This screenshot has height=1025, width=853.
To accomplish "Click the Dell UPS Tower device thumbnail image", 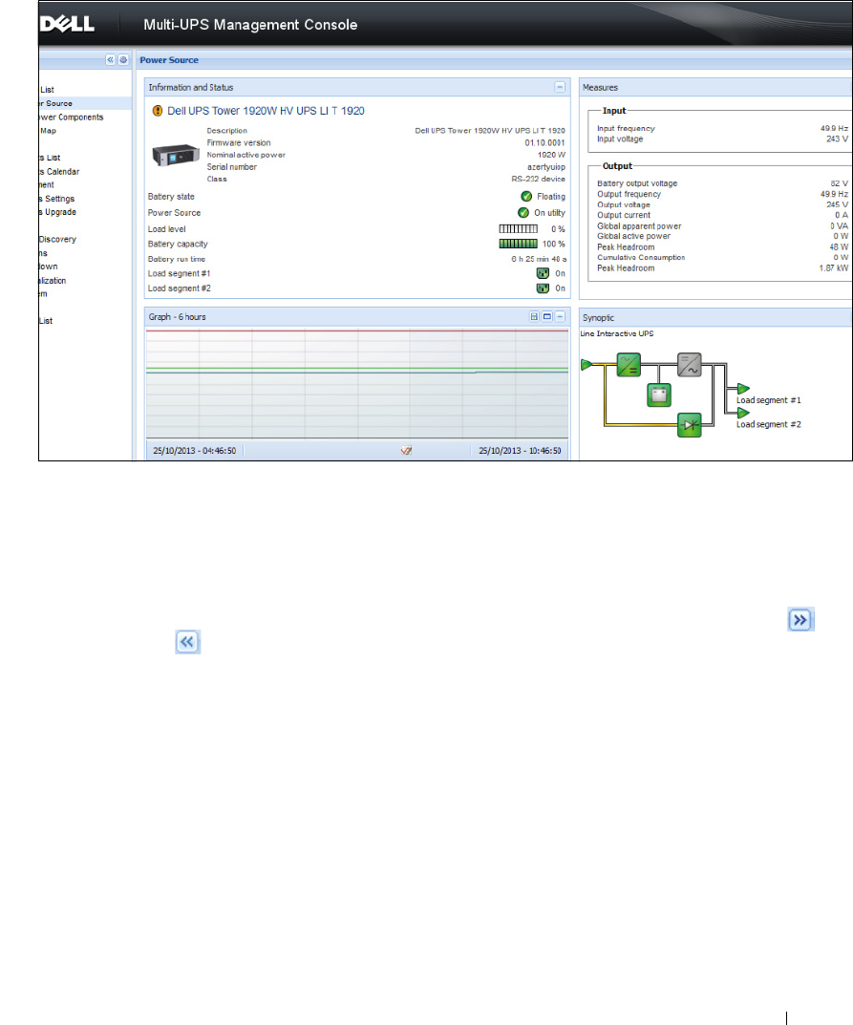I will (175, 155).
